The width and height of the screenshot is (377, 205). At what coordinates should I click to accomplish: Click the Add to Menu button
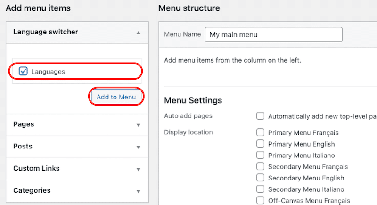[x=116, y=97]
